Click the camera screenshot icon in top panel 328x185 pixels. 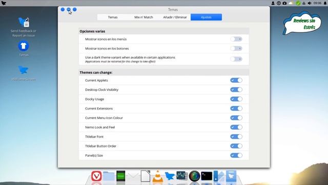pos(284,3)
